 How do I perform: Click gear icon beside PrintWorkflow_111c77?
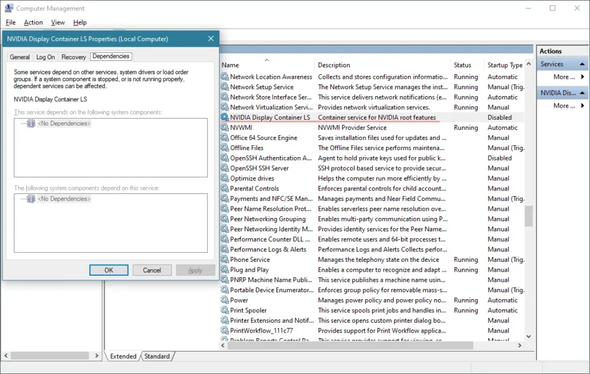(x=225, y=330)
